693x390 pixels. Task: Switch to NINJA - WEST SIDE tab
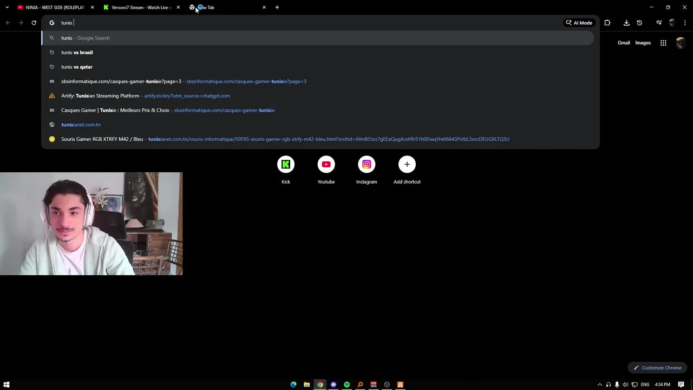tap(55, 7)
